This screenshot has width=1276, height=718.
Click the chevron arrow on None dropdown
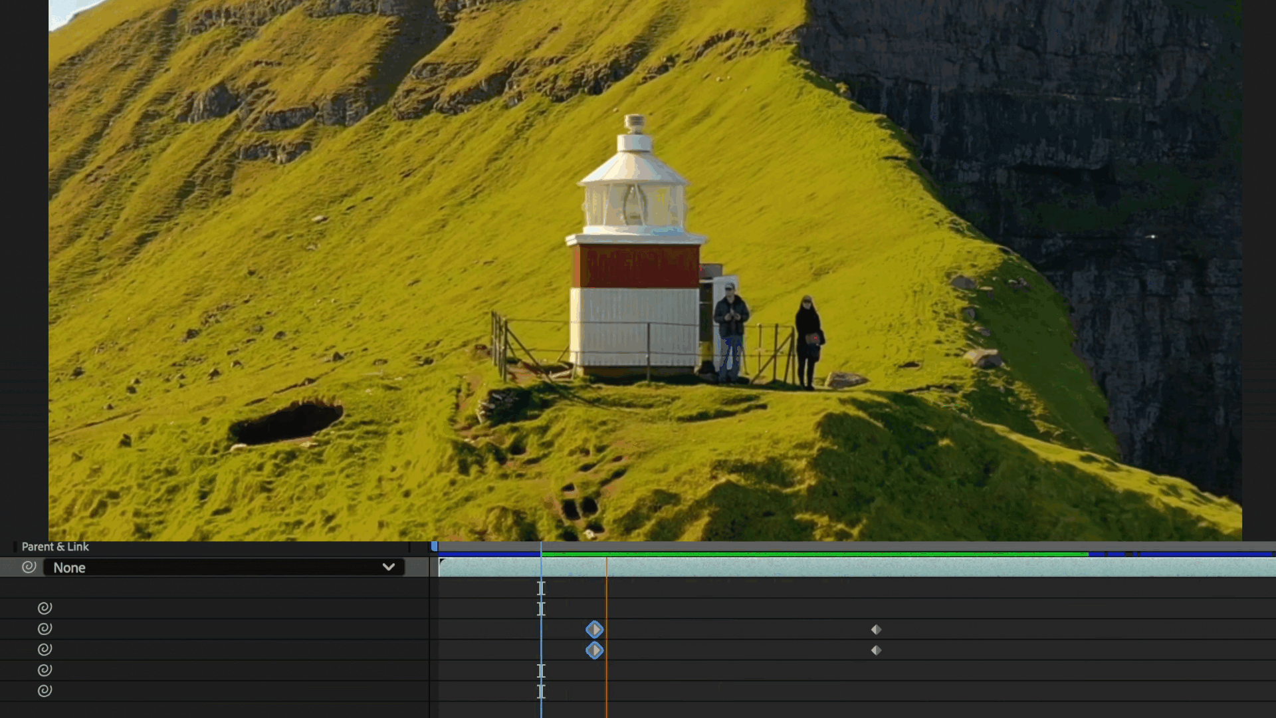[389, 567]
